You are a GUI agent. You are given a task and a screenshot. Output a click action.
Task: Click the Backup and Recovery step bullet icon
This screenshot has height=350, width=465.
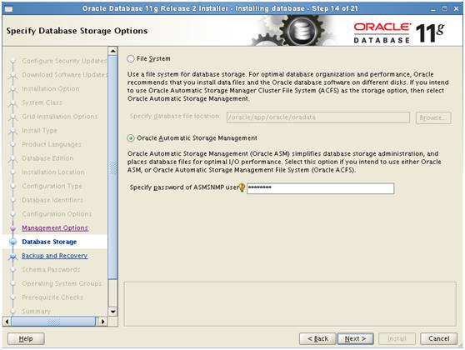point(13,257)
